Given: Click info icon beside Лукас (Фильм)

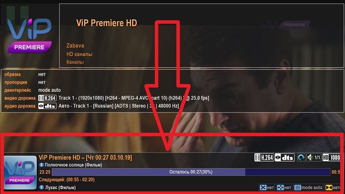Looking at the screenshot, I should coord(41,187).
